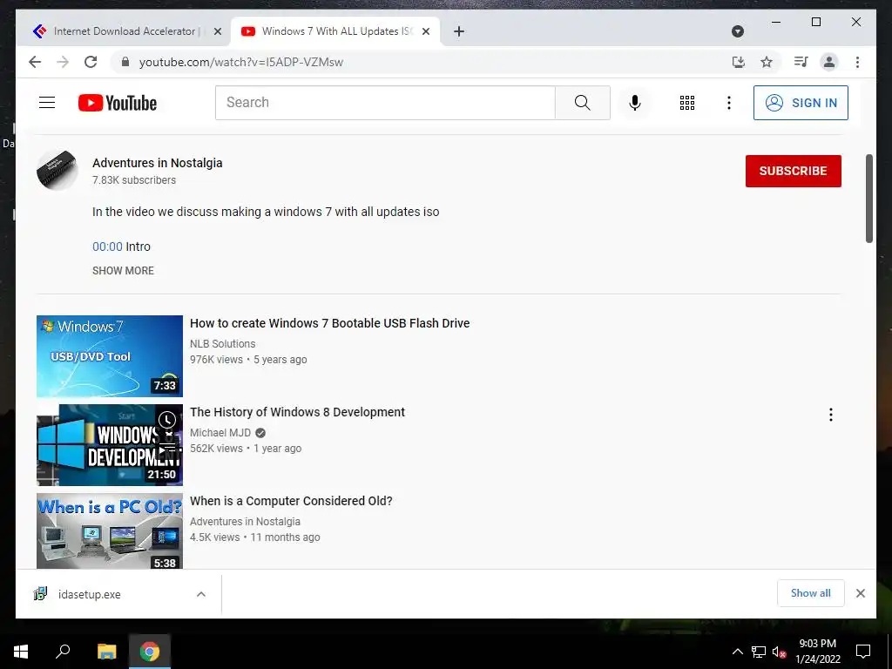
Task: Open Windows taskbar search
Action: point(63,652)
